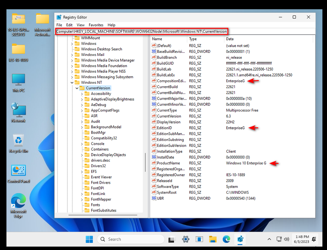Click the 'Windows 10 Enterprise G' data cell
This screenshot has height=250, width=327.
click(246, 163)
